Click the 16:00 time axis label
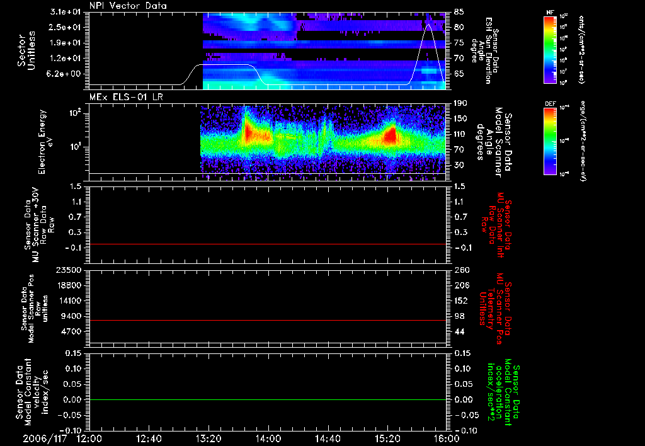Image resolution: width=645 pixels, height=446 pixels. click(447, 439)
